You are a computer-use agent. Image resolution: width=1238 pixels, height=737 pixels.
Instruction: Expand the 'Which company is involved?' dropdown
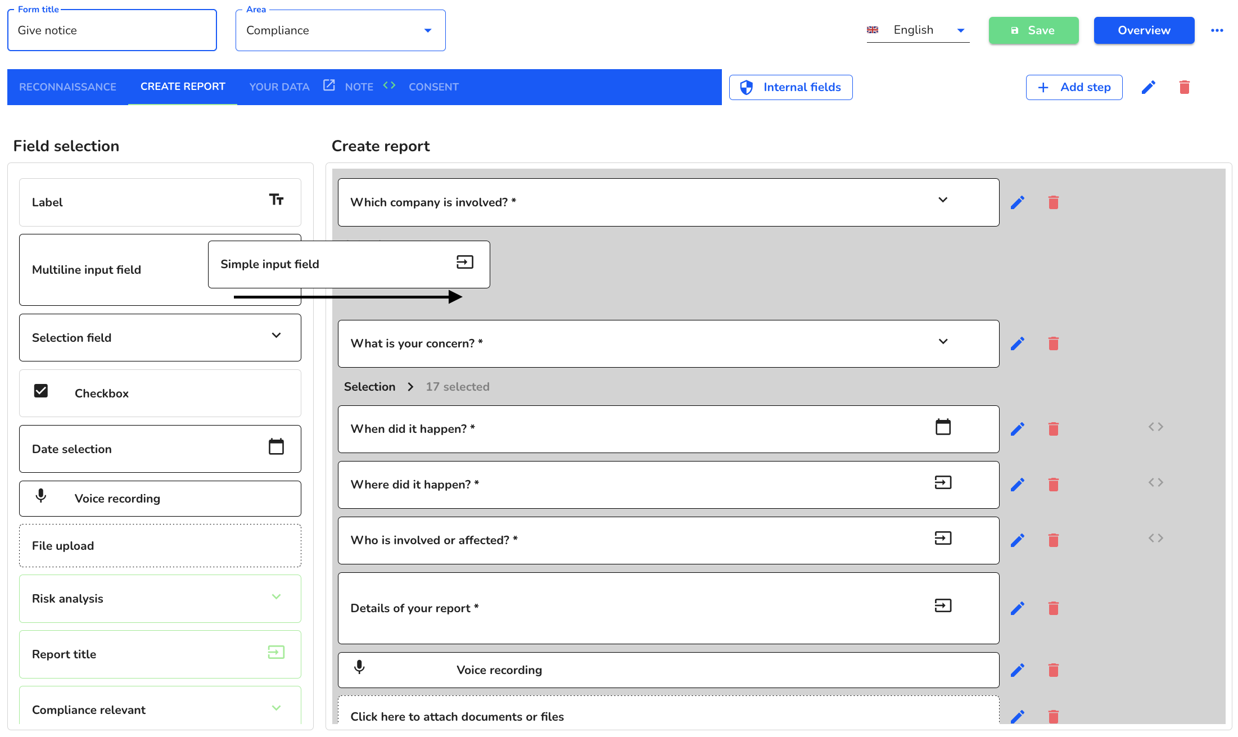(x=943, y=200)
